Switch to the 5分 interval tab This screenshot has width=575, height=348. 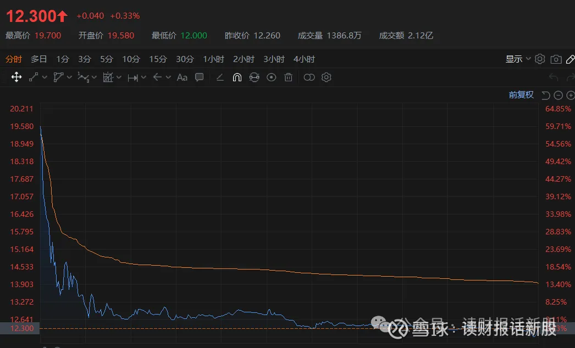pos(107,59)
